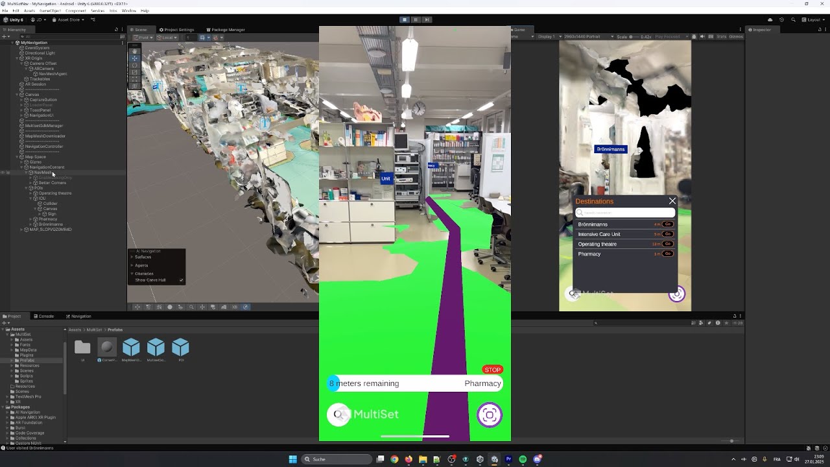Adjust the Project thumbnail size slider

coord(731,441)
